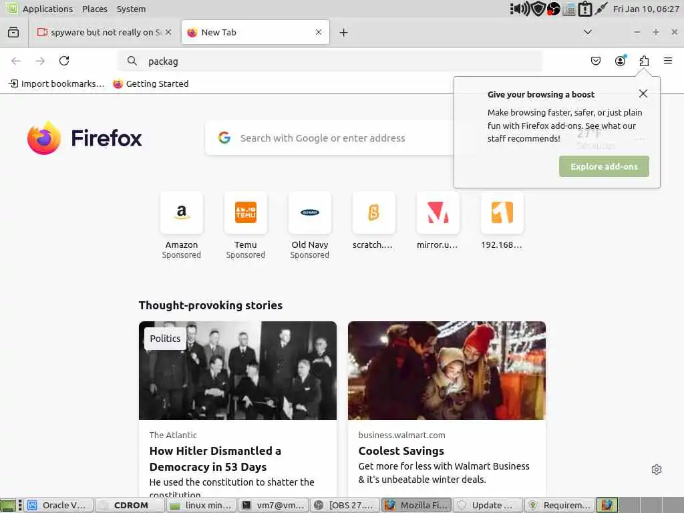Click the Linux Mint menu logo

[x=12, y=8]
